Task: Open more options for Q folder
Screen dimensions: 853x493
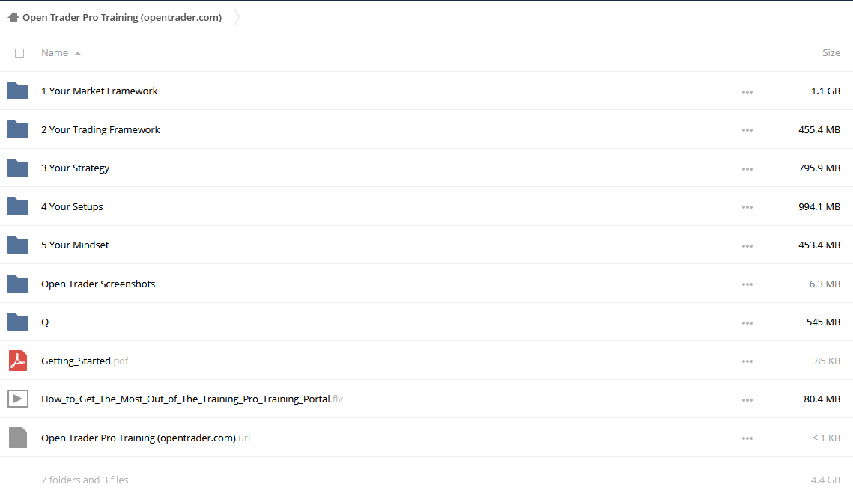Action: (747, 323)
